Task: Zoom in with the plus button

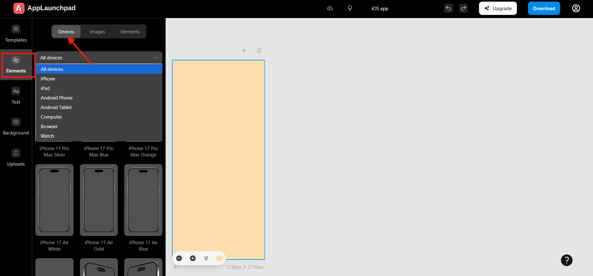Action: coord(193,258)
